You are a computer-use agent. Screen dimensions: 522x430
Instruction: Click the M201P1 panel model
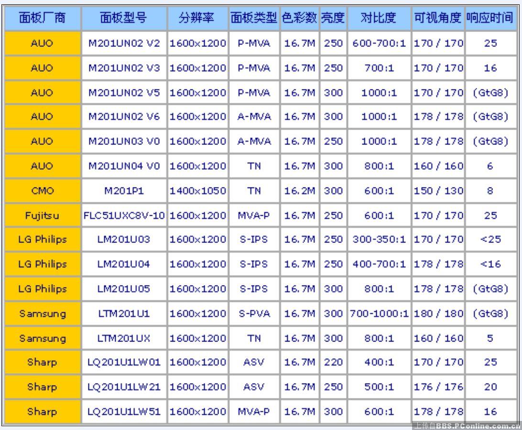[x=124, y=191]
